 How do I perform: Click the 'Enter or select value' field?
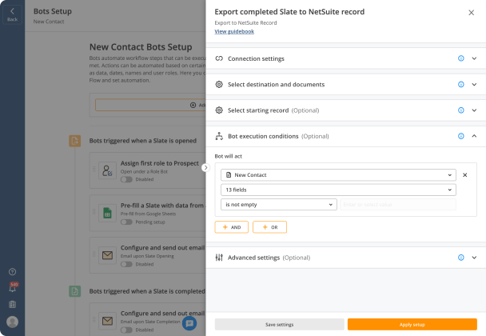398,205
